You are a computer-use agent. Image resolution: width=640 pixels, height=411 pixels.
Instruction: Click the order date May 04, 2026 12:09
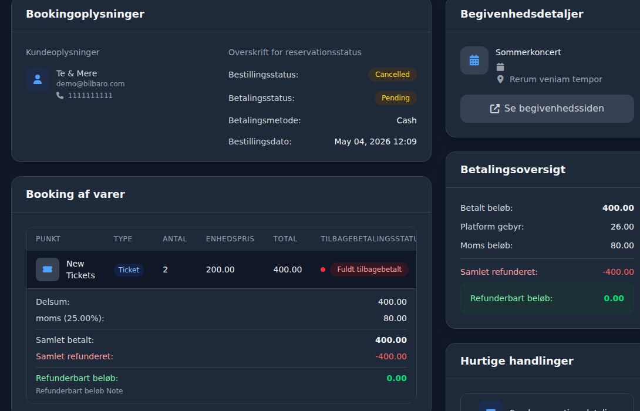point(376,142)
